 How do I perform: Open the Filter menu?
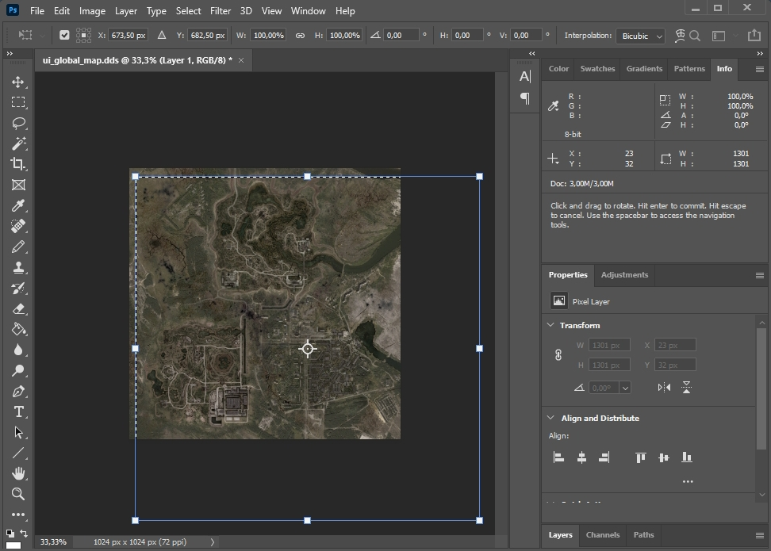[x=221, y=11]
